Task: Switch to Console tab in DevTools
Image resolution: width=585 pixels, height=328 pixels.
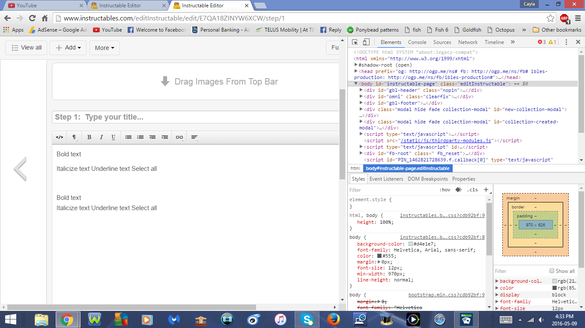Action: (417, 42)
